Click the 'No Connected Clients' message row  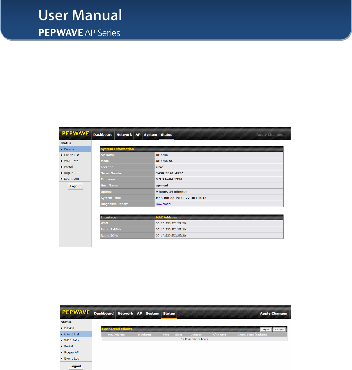tap(194, 339)
